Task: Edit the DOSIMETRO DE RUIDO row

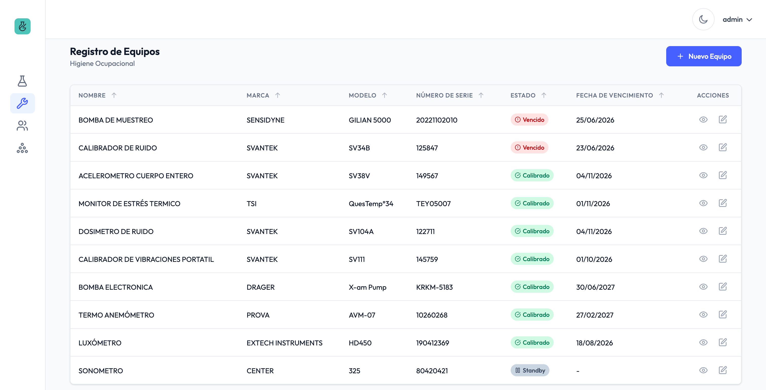Action: tap(723, 231)
